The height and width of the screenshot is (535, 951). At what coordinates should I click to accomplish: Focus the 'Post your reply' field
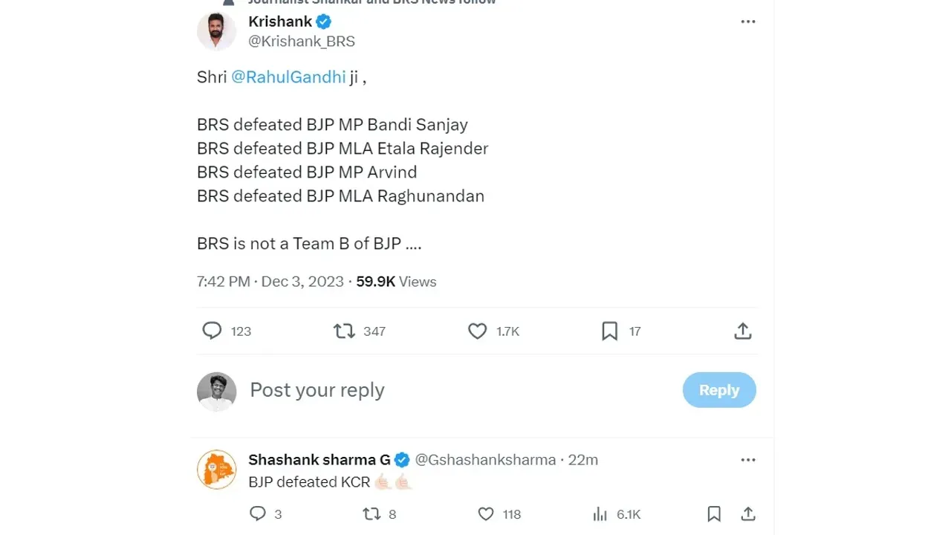(x=461, y=390)
